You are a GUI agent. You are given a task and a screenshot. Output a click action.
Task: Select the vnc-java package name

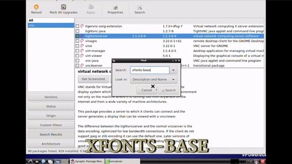(x=92, y=61)
